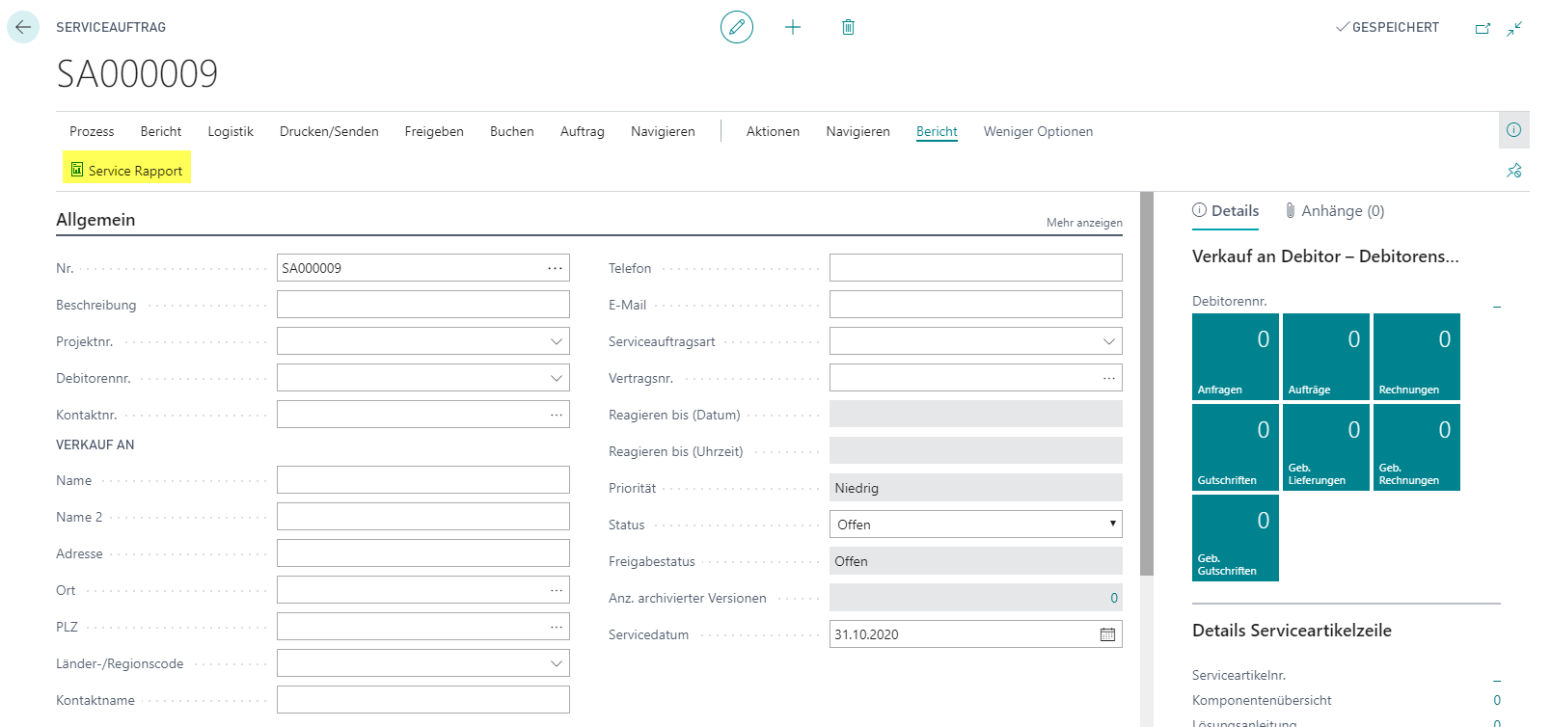Expand the Länder-/Regionscode dropdown
Viewport: 1551px width, 727px height.
[557, 663]
